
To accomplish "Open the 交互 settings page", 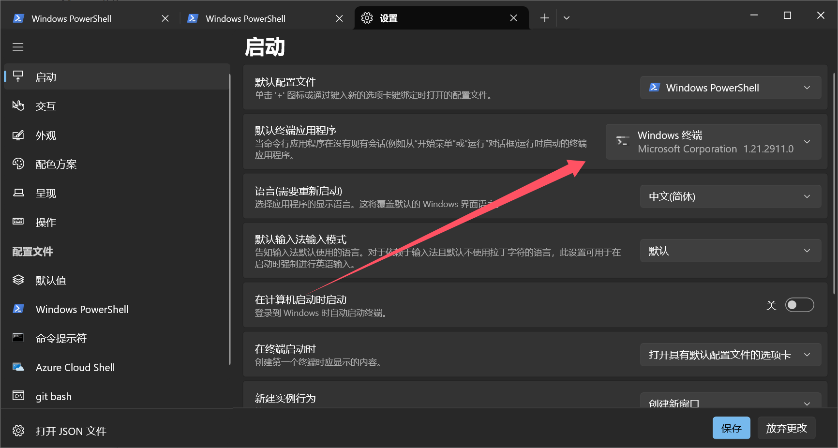I will 45,106.
